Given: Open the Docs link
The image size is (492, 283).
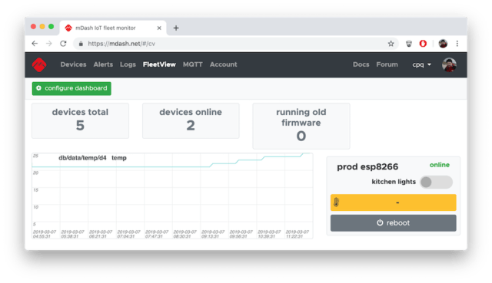Looking at the screenshot, I should click(x=361, y=64).
